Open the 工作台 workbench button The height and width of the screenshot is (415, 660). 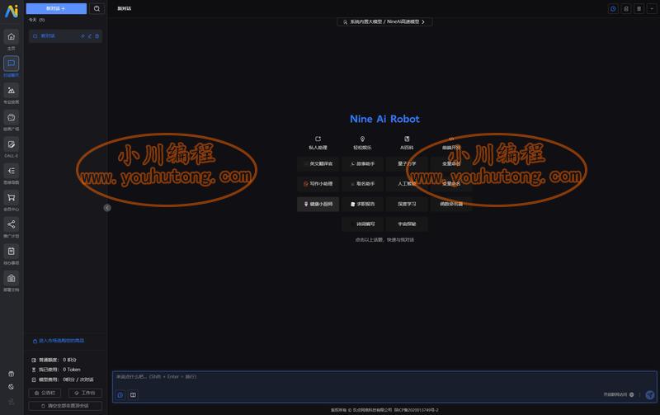85,393
